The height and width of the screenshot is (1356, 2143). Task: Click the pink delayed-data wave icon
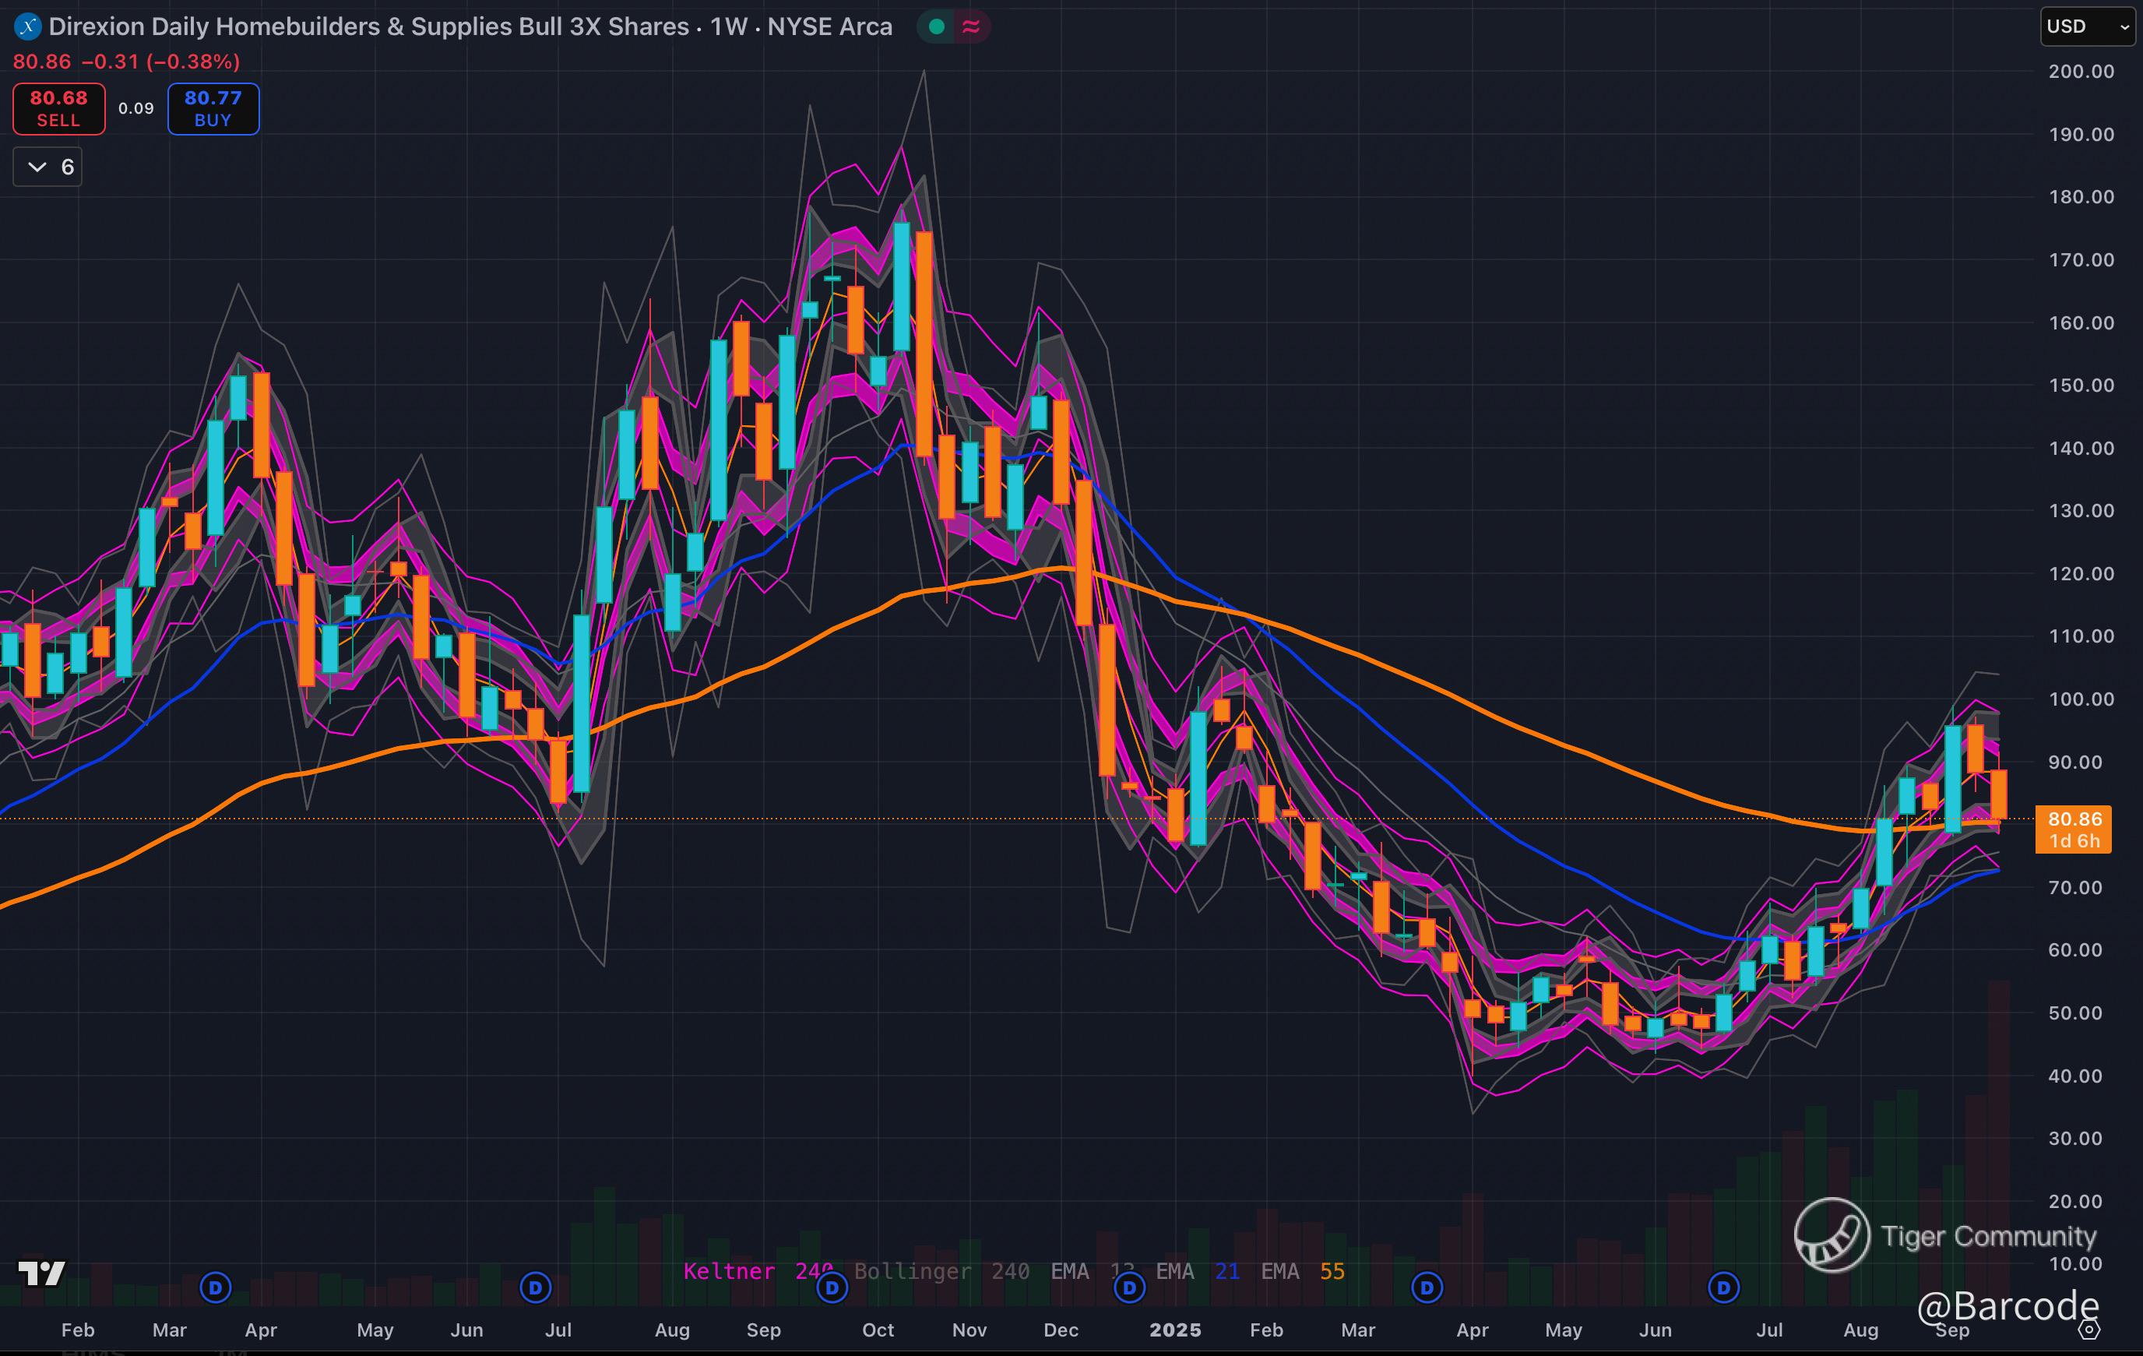pos(971,26)
